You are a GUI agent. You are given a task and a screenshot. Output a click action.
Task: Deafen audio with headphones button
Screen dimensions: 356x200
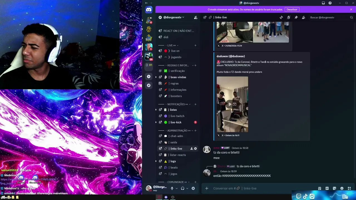click(x=183, y=188)
